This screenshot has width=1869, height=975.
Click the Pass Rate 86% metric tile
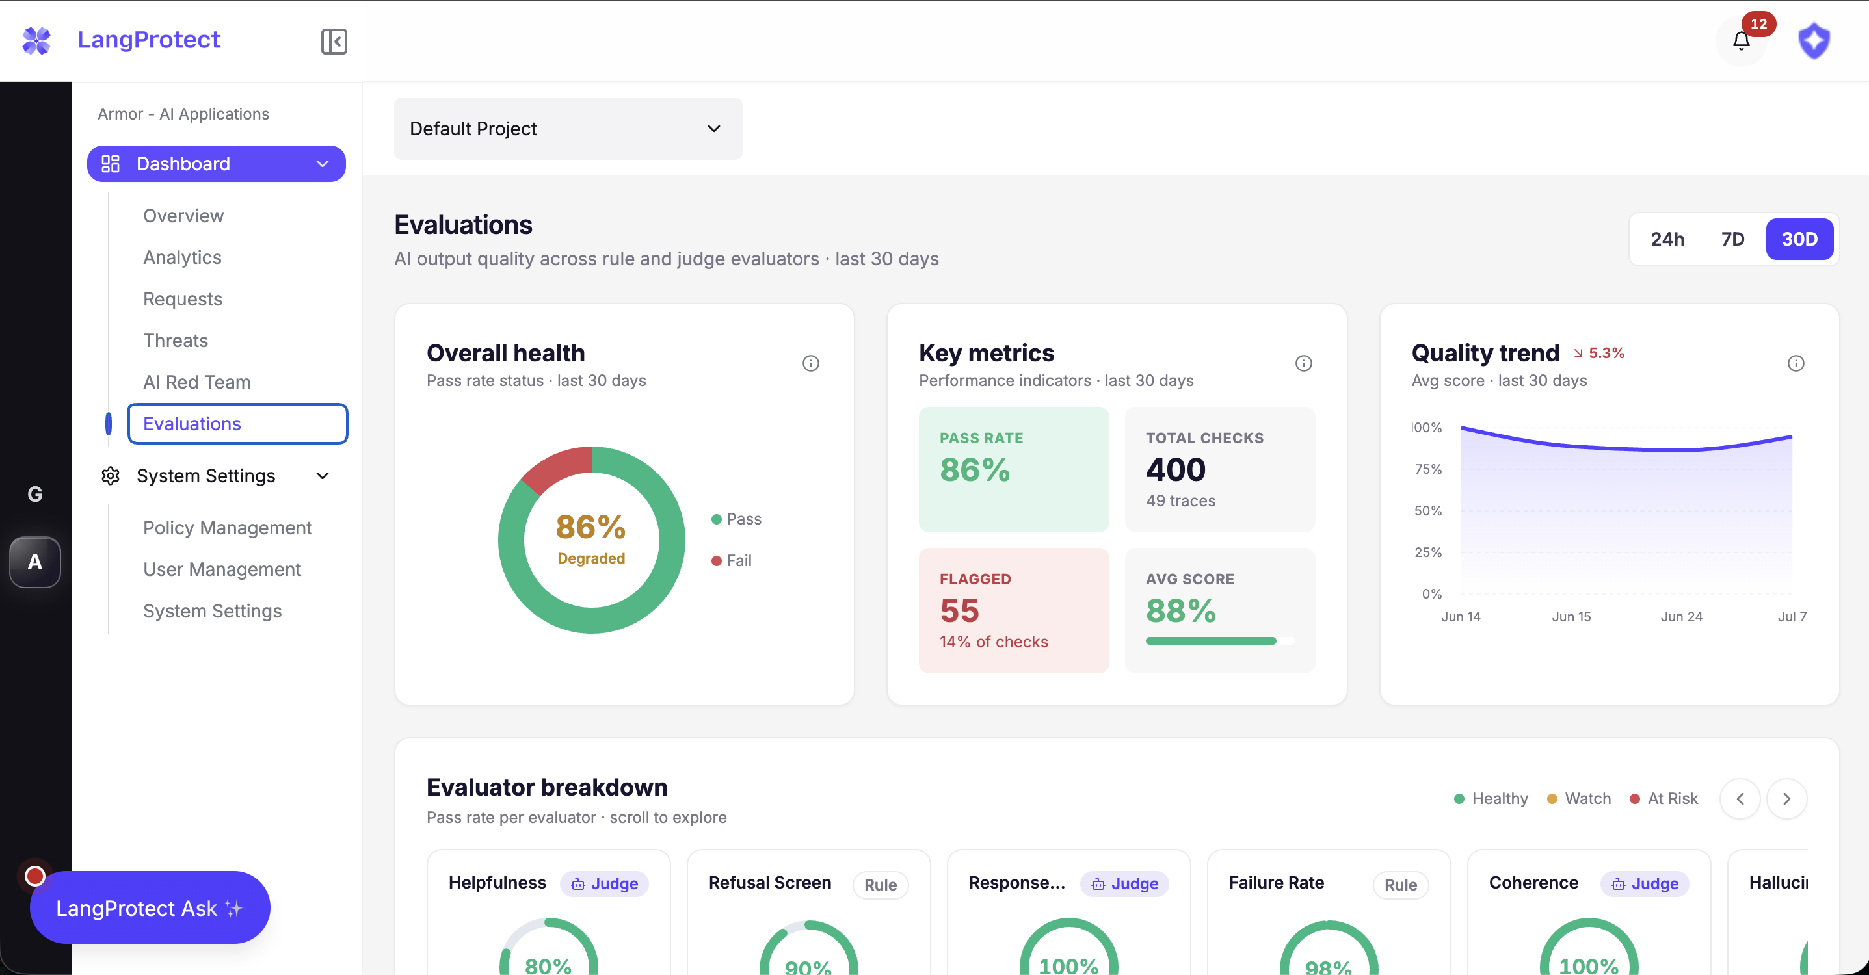[1014, 469]
